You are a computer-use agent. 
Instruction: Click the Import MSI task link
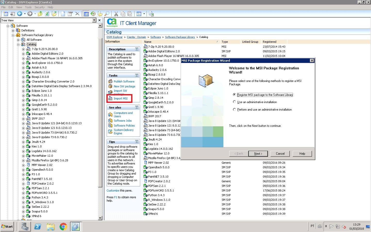click(121, 98)
